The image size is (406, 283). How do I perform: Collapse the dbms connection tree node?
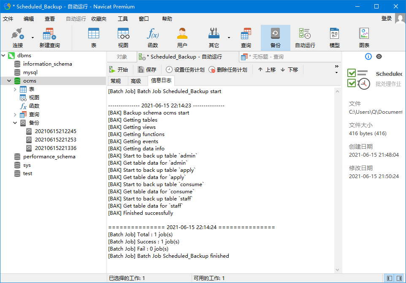(4, 56)
